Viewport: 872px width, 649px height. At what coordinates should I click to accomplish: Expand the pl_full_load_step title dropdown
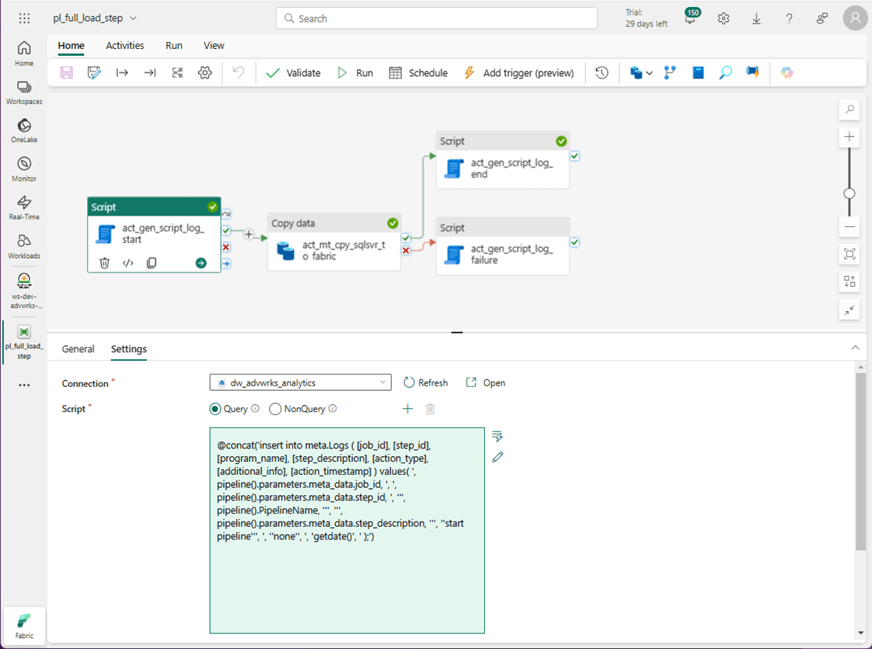click(x=133, y=19)
